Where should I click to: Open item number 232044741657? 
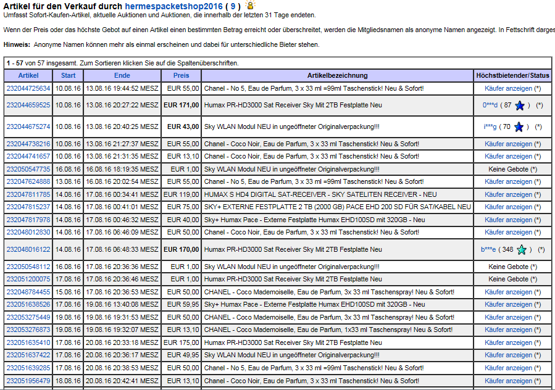28,156
